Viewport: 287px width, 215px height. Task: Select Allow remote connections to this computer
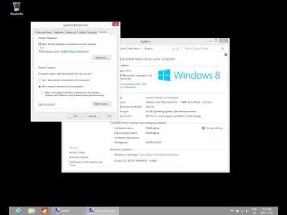click(39, 87)
